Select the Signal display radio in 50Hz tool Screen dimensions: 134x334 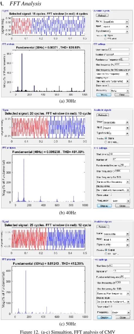click(x=105, y=250)
